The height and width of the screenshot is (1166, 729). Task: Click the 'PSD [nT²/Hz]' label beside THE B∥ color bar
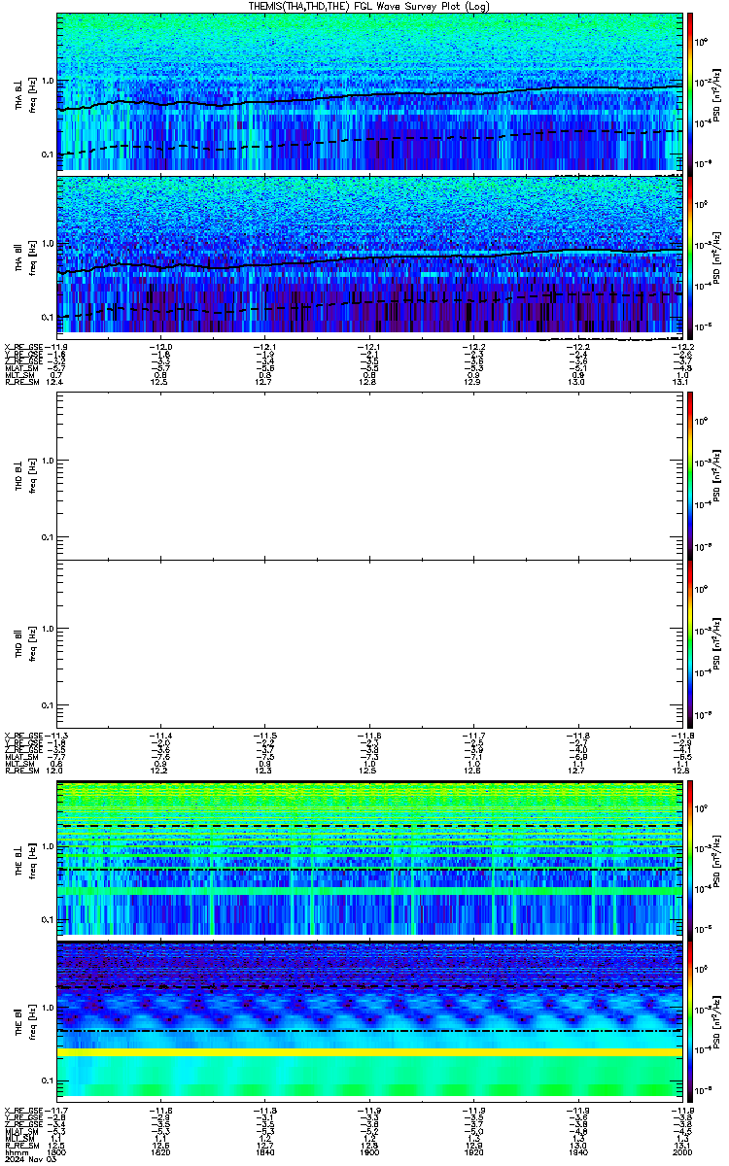716,1020
